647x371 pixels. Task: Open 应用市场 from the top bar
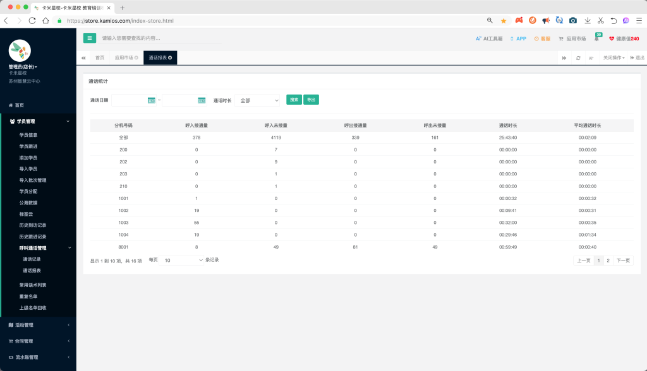click(572, 38)
